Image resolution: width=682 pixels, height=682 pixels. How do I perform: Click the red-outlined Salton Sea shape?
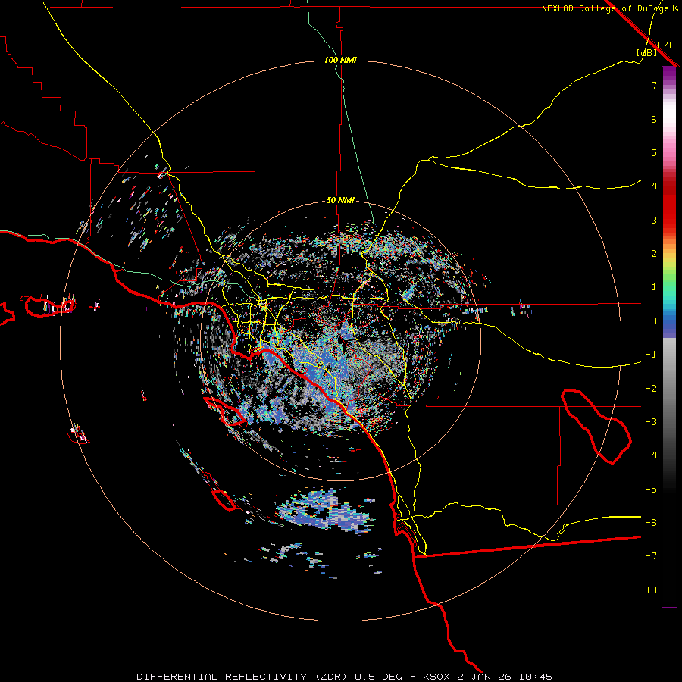pos(596,426)
